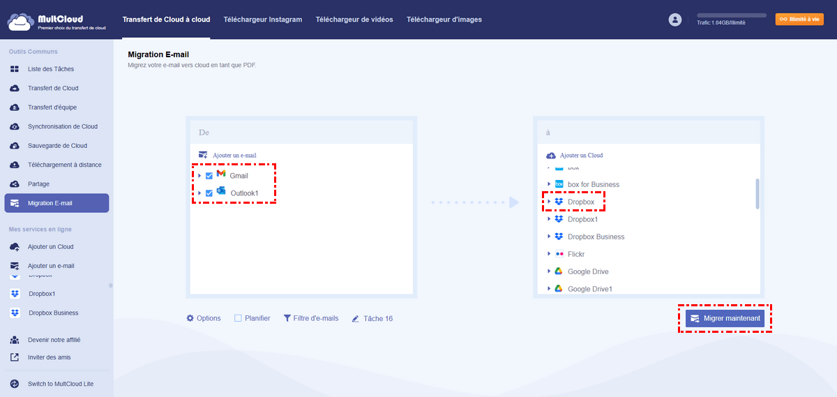Click the Illimité à vie button

tap(799, 20)
